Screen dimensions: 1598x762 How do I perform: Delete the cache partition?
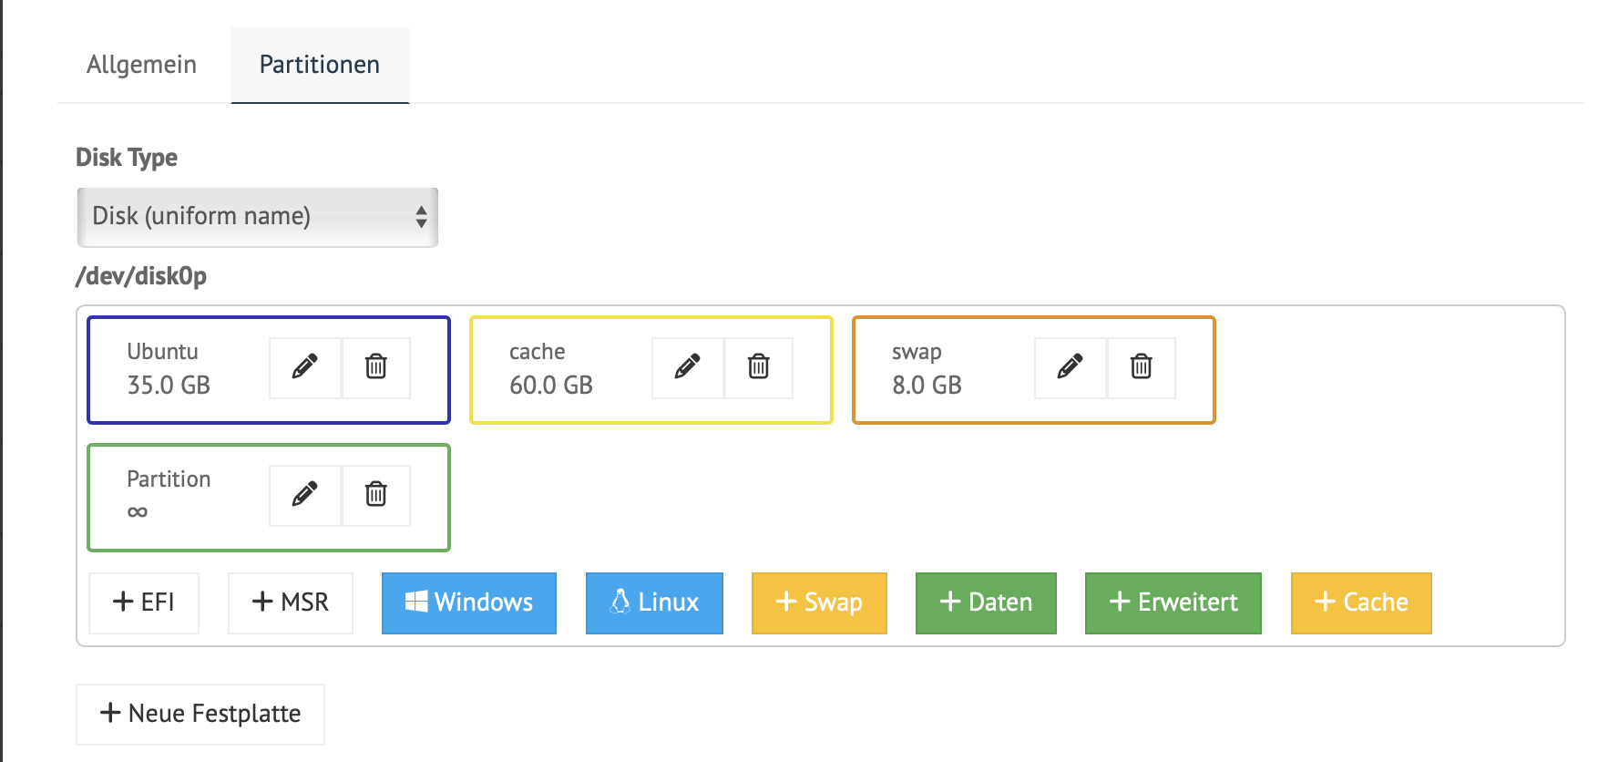coord(759,367)
